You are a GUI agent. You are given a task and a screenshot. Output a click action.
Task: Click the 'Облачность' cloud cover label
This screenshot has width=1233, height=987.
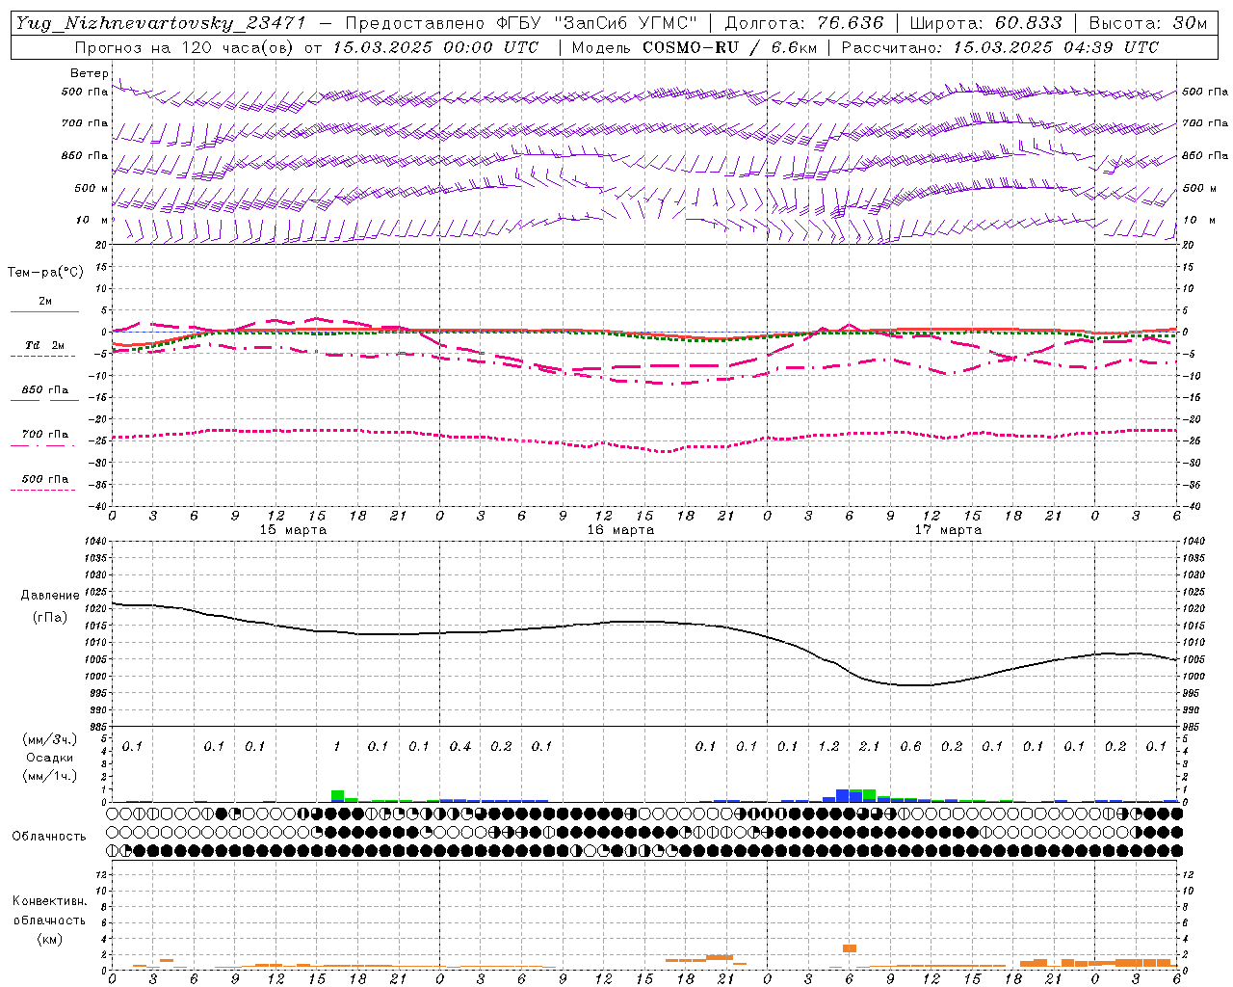(49, 837)
